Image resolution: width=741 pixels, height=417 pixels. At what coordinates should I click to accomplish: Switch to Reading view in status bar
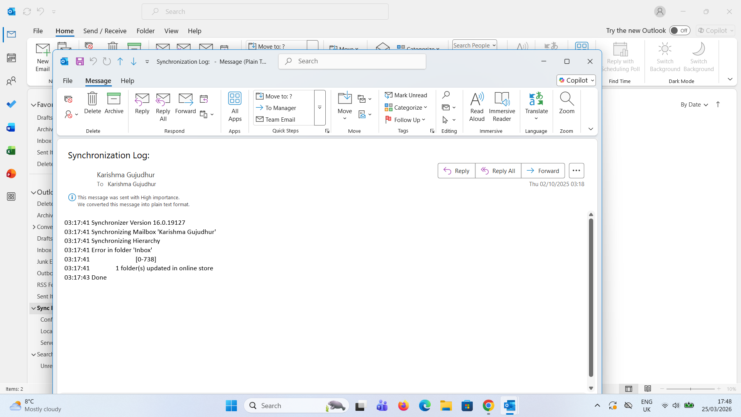(648, 389)
